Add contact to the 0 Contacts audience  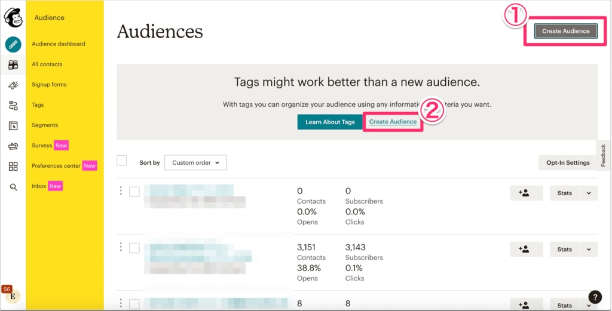click(526, 193)
